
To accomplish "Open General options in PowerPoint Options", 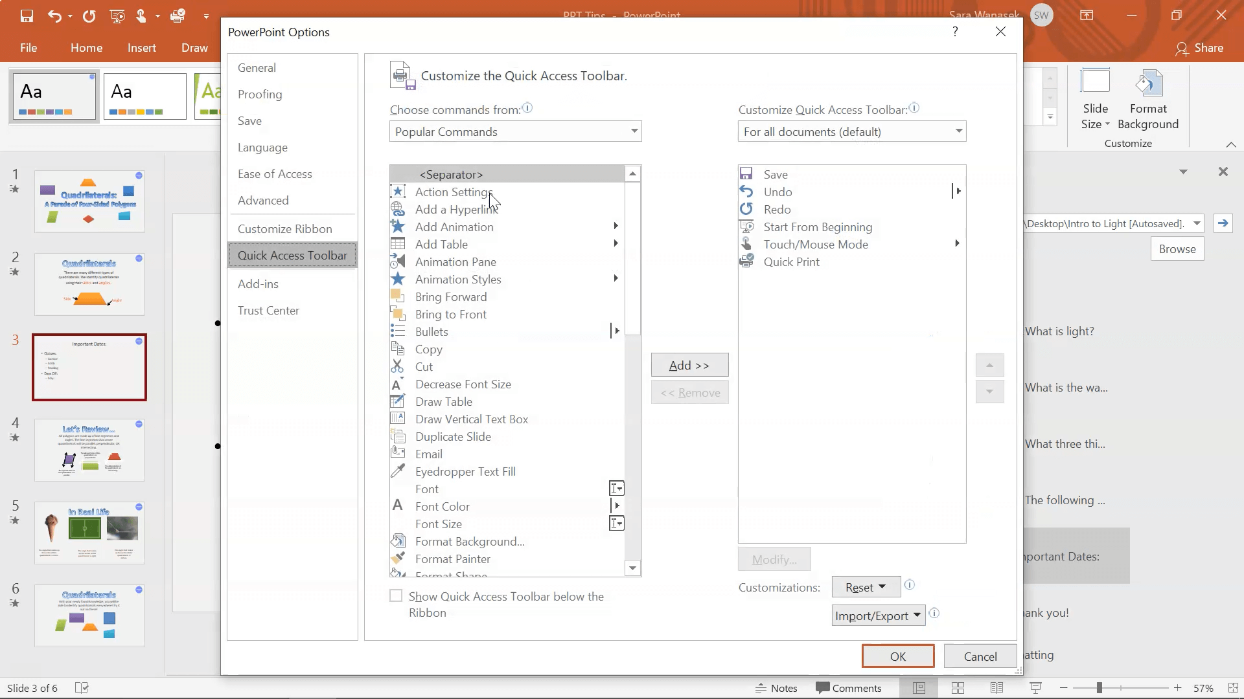I will [257, 67].
